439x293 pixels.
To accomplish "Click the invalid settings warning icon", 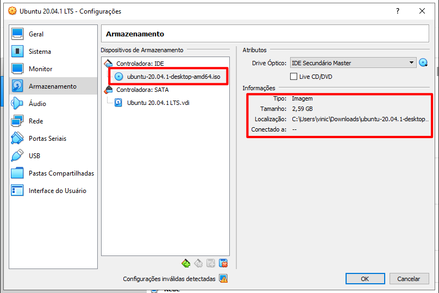I will pos(223,279).
